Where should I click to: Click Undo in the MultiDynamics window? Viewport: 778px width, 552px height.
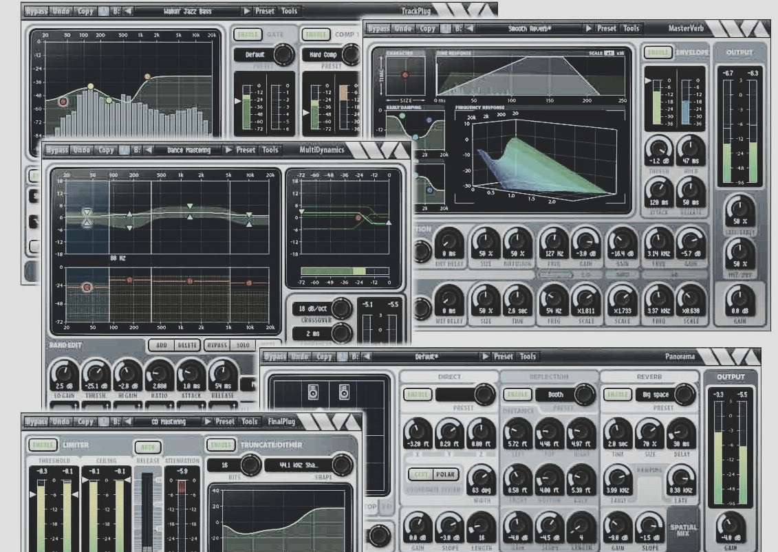click(x=81, y=150)
